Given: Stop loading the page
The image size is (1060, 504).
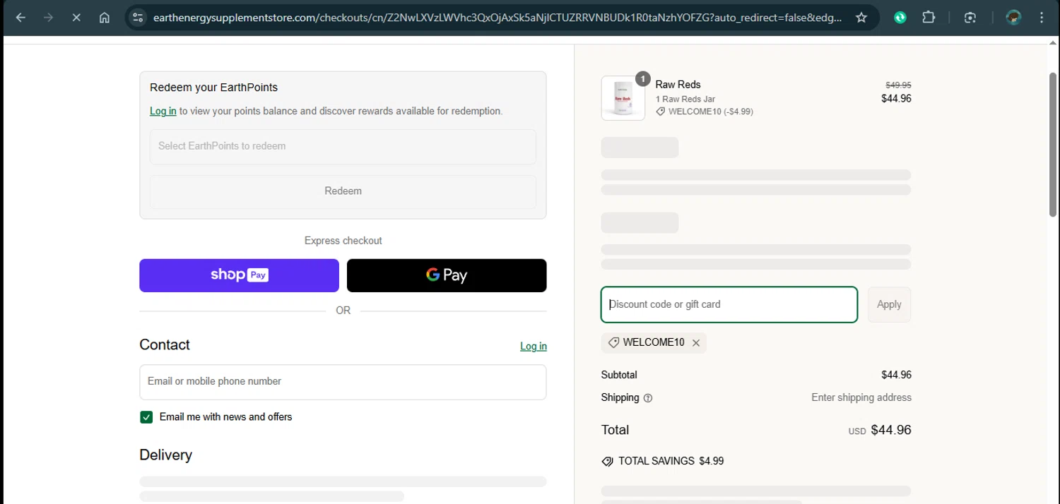Looking at the screenshot, I should pos(76,18).
